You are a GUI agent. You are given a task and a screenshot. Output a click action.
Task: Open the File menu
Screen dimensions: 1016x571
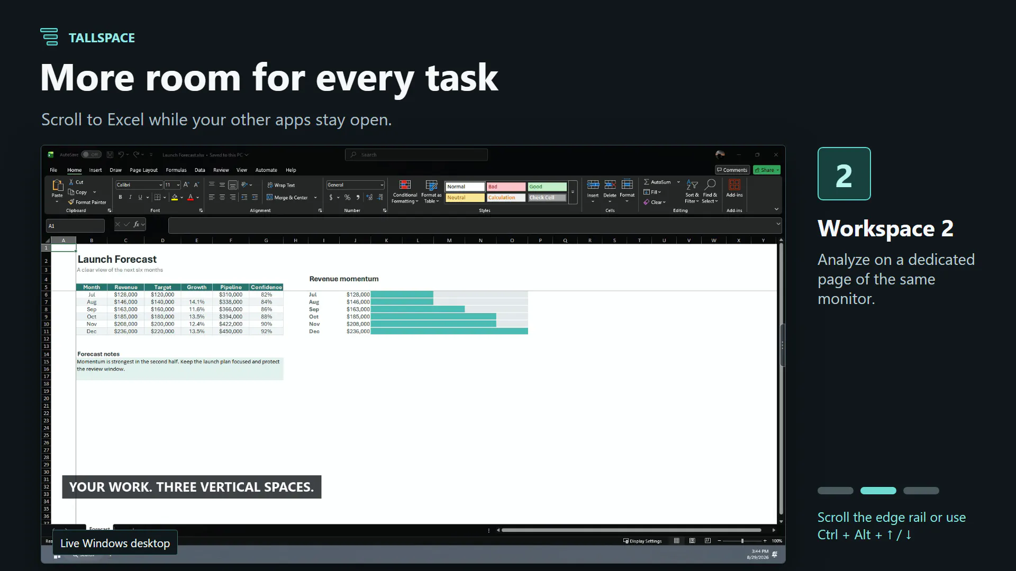(x=53, y=170)
